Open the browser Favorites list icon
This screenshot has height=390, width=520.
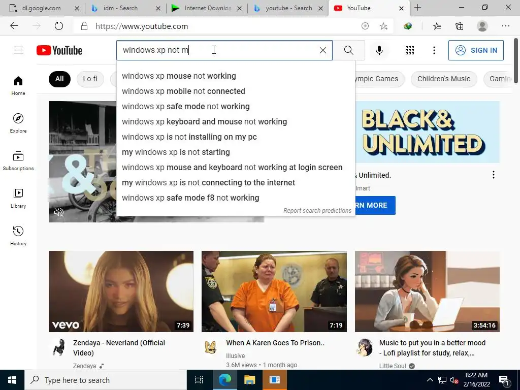437,26
